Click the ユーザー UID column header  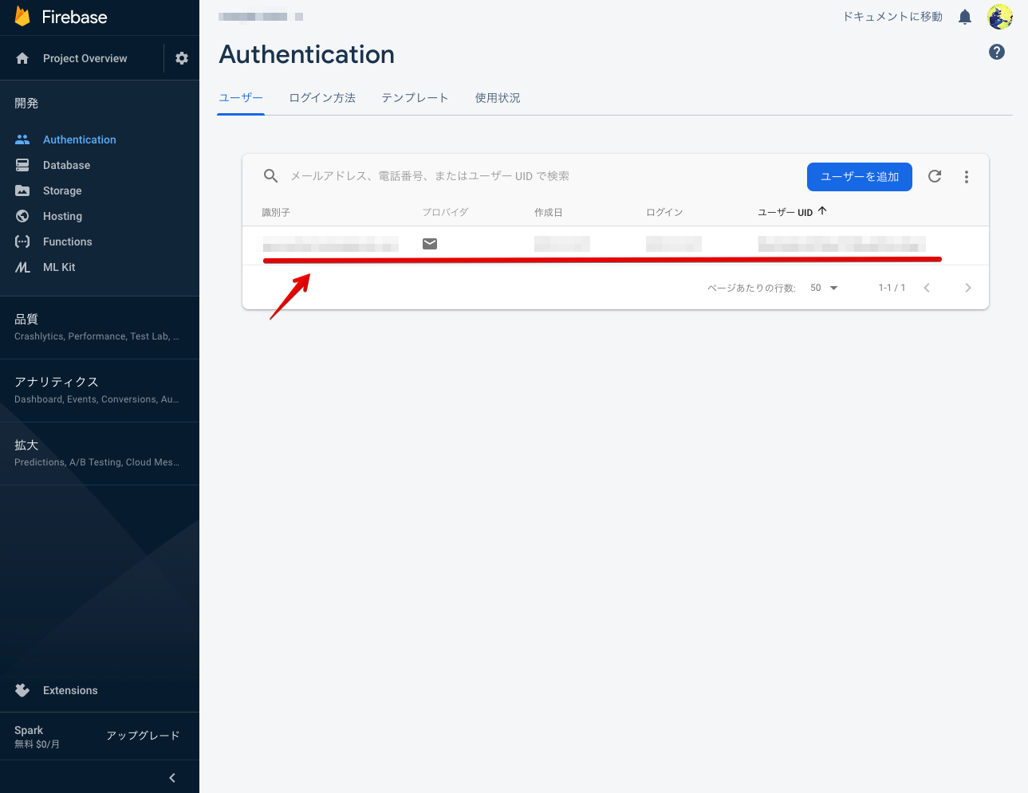click(785, 213)
